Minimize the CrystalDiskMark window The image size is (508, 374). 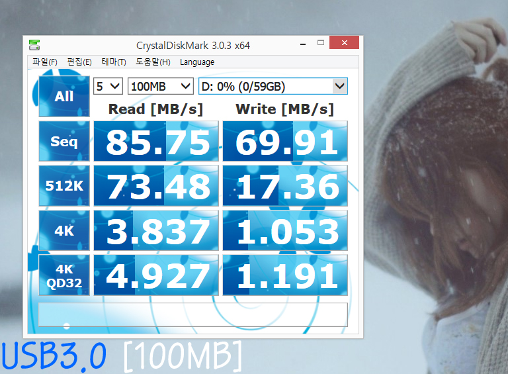click(x=303, y=43)
